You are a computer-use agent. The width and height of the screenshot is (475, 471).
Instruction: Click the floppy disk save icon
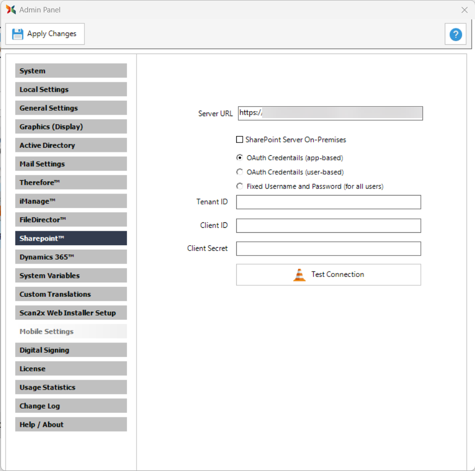click(18, 34)
